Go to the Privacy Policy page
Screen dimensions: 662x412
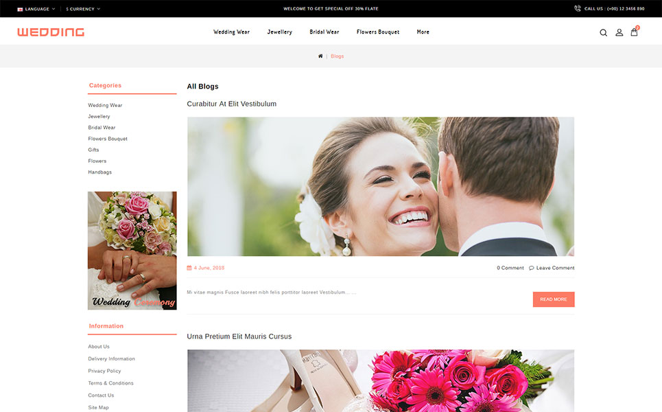click(x=104, y=371)
